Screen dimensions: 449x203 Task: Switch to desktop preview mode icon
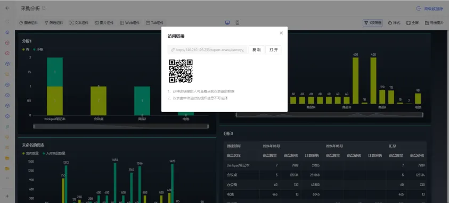pos(227,23)
